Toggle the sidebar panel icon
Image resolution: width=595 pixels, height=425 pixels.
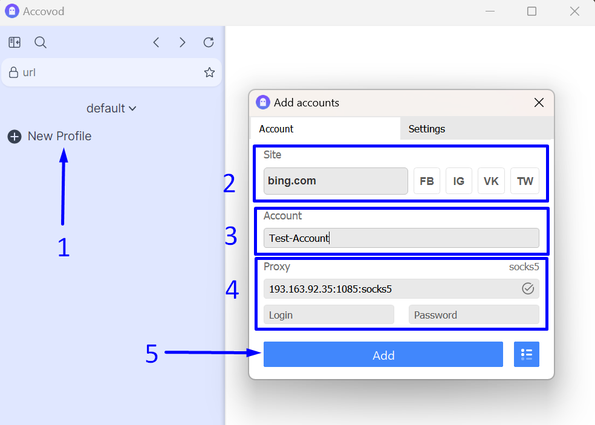click(x=15, y=42)
